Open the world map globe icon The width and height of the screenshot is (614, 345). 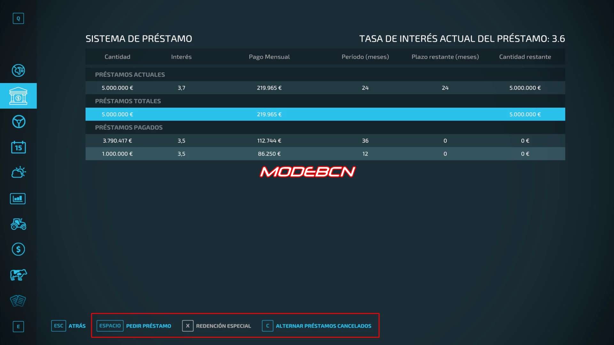[x=18, y=70]
